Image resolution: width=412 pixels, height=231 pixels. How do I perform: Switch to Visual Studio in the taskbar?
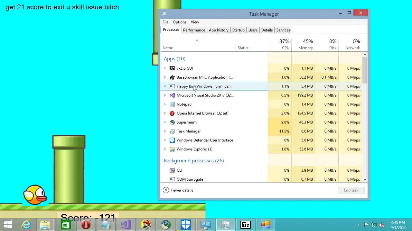click(126, 225)
